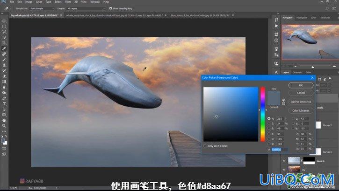
Task: Open the Sample All Layers dropdown
Action: [86, 8]
